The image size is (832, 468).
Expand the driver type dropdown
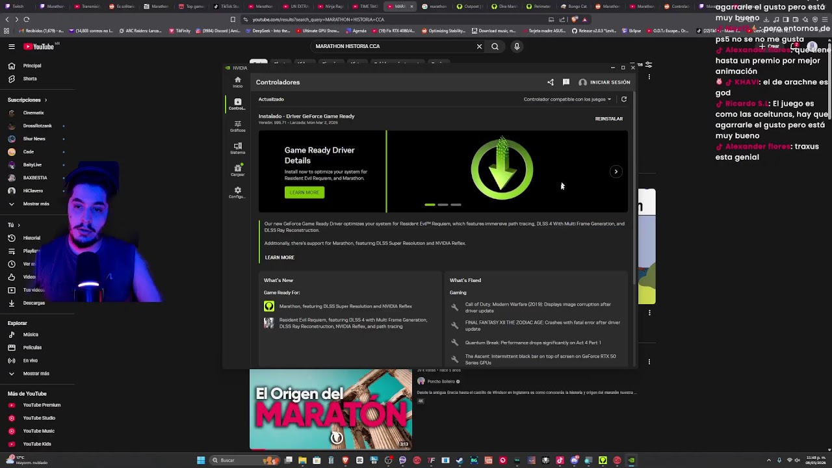point(567,99)
